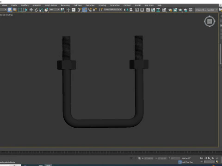
Task: Open the Animation menu
Action: point(37,5)
